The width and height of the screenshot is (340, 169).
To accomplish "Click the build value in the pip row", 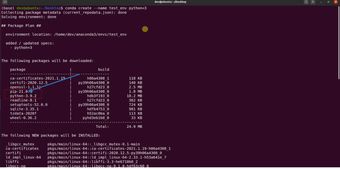I will 94,92.
